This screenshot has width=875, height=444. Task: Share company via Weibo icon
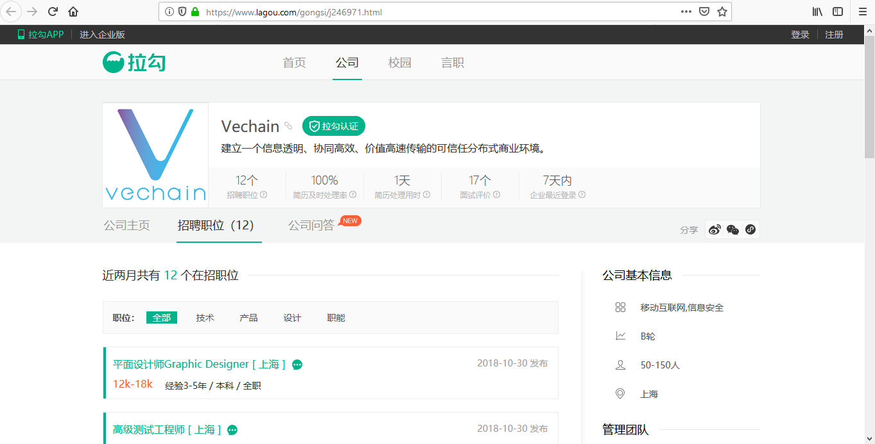(x=715, y=229)
